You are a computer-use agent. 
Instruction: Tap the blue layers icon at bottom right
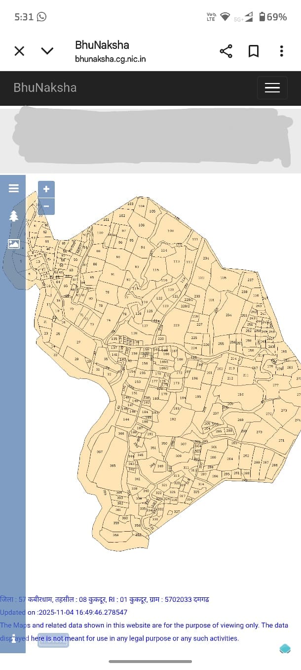click(285, 649)
